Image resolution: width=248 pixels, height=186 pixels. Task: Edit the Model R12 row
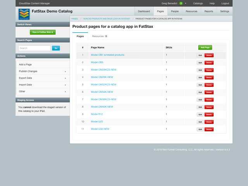pos(200,115)
